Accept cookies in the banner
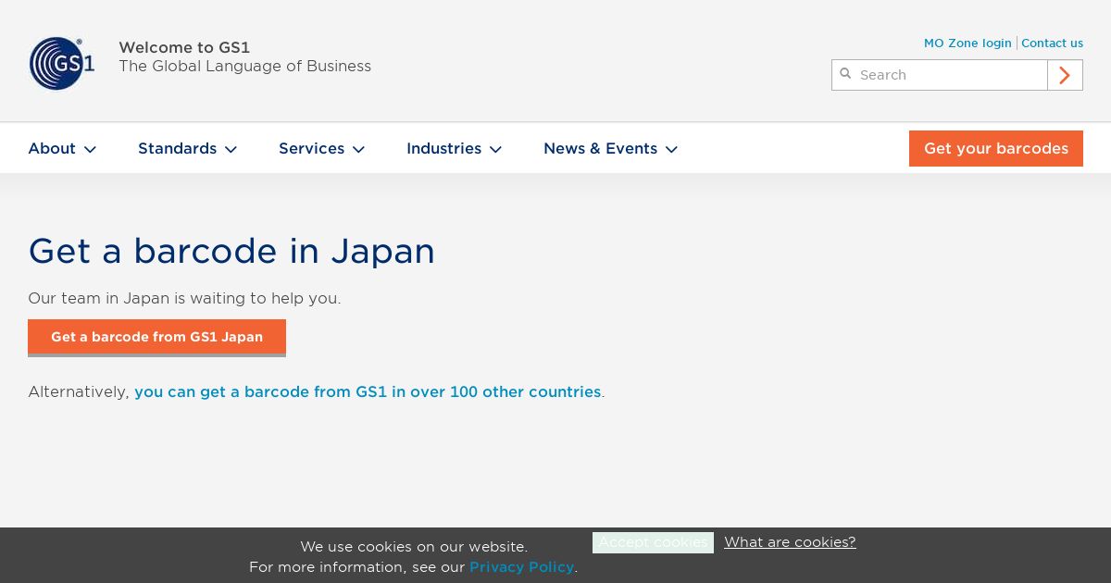 pyautogui.click(x=653, y=542)
